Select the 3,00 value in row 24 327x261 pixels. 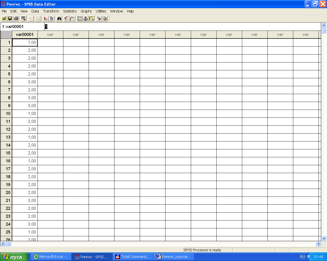pyautogui.click(x=25, y=224)
